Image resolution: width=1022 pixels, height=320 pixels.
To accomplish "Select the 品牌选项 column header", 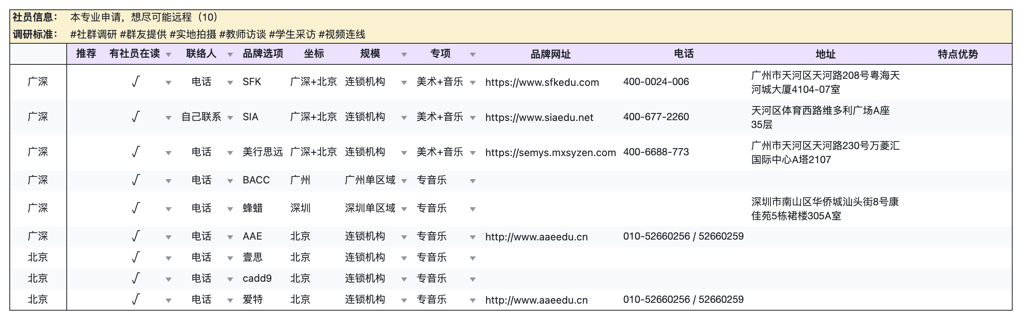I will [263, 53].
